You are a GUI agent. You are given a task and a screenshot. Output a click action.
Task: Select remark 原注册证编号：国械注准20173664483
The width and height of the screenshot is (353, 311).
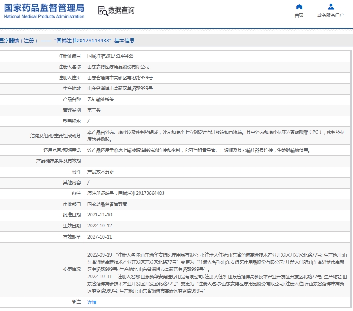[x=126, y=193]
